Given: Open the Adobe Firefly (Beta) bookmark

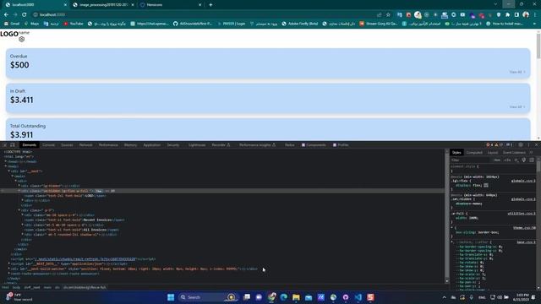Looking at the screenshot, I should pos(299,24).
